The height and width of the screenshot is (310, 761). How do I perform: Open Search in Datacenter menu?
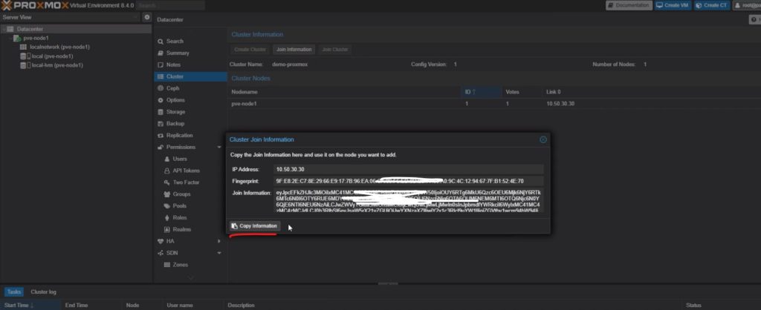(175, 42)
